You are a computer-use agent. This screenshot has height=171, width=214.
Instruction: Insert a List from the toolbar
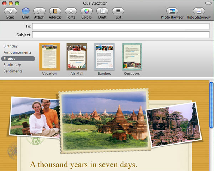pyautogui.click(x=118, y=11)
